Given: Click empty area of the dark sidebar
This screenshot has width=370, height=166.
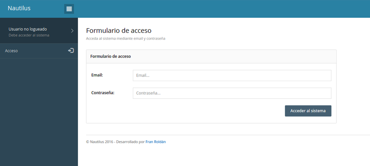Looking at the screenshot, I should click(x=39, y=117).
